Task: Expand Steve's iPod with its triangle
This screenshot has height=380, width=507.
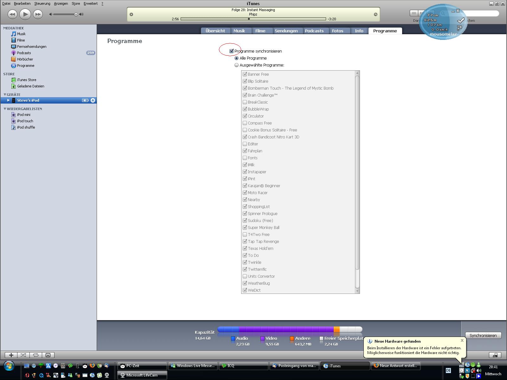Action: (x=9, y=100)
